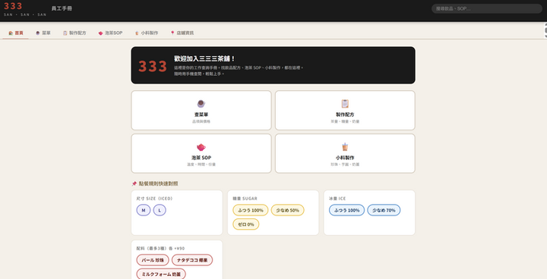
Task: Open the 店鋪資訊 tab
Action: [x=182, y=33]
